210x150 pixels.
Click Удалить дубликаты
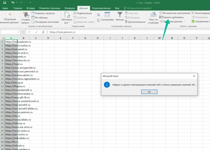(x=172, y=17)
